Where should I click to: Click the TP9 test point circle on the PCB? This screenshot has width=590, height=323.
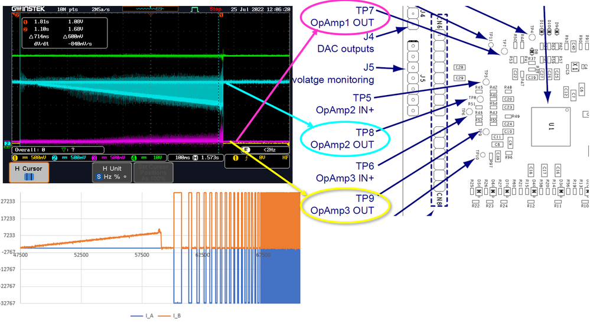486,132
